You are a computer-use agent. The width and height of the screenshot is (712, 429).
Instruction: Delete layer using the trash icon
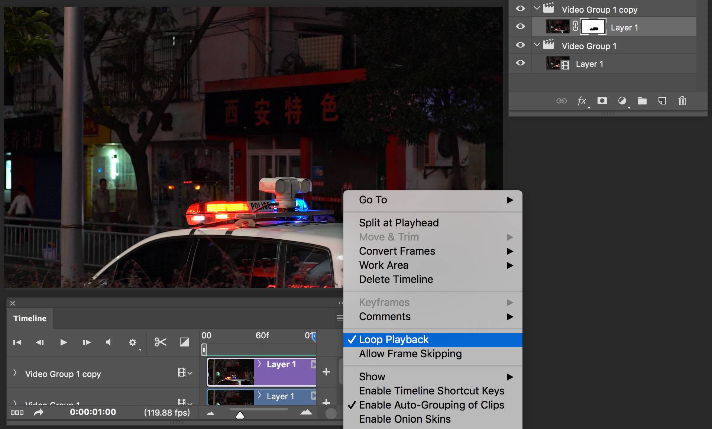click(x=682, y=101)
